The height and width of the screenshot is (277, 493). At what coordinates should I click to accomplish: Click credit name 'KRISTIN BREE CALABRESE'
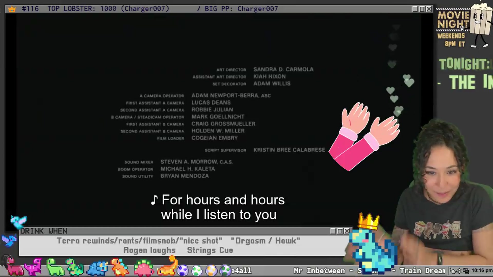click(289, 150)
